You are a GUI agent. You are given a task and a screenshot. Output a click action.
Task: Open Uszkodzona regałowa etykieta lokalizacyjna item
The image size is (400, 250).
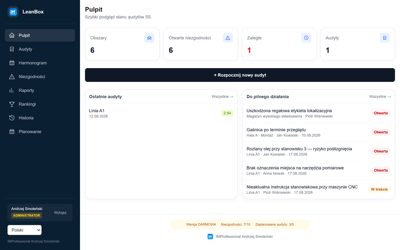click(x=319, y=113)
